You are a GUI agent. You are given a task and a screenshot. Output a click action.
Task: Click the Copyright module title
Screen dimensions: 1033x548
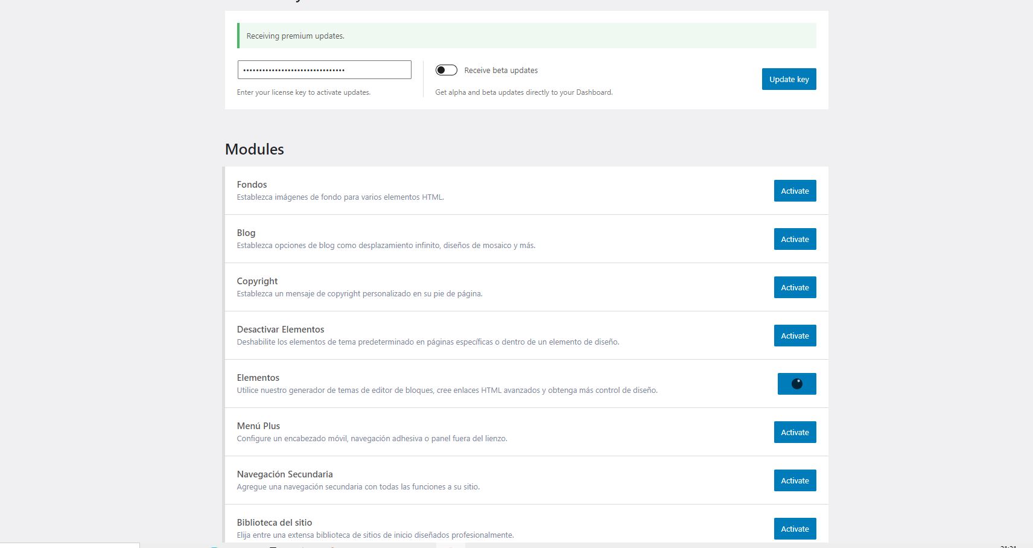(257, 281)
